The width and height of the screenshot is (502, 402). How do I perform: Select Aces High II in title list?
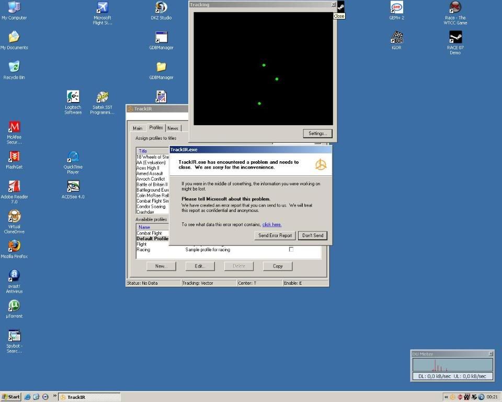(x=148, y=168)
